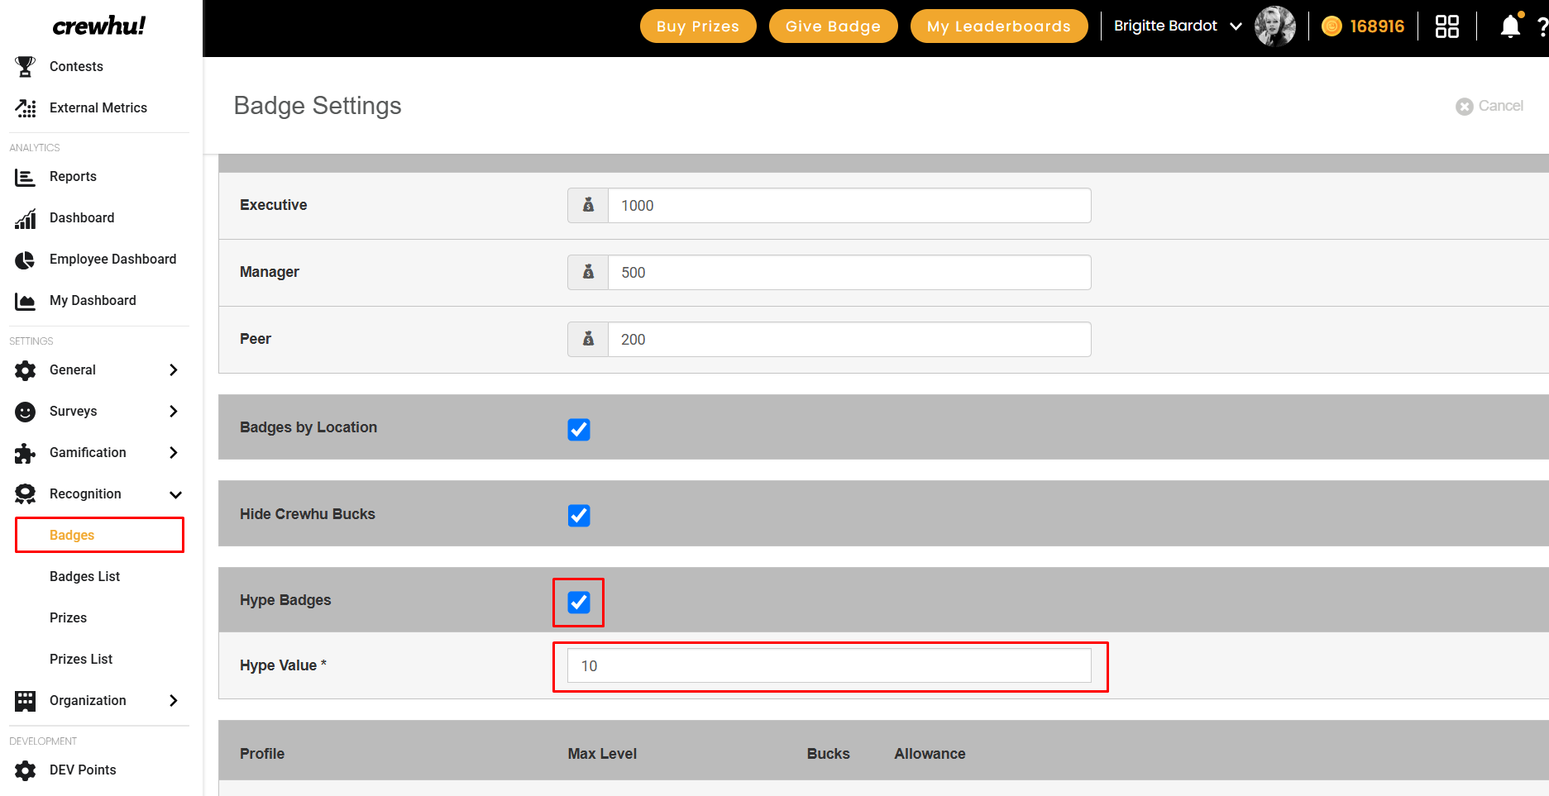
Task: Disable the Hype Badges checkbox
Action: [579, 603]
